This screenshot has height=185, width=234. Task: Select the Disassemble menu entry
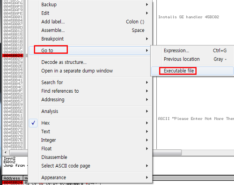pos(90,157)
